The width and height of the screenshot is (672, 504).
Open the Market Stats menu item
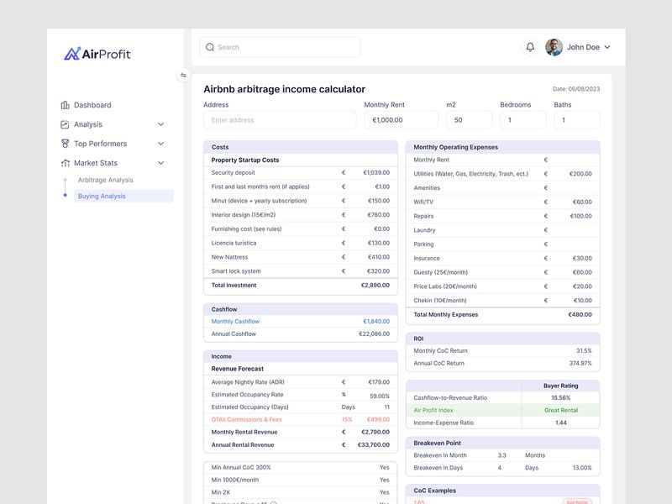(96, 163)
